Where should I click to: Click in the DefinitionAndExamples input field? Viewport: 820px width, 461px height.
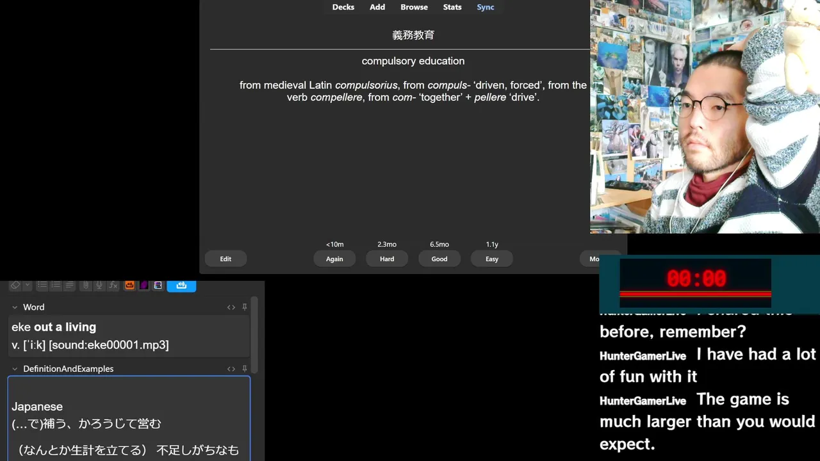129,419
